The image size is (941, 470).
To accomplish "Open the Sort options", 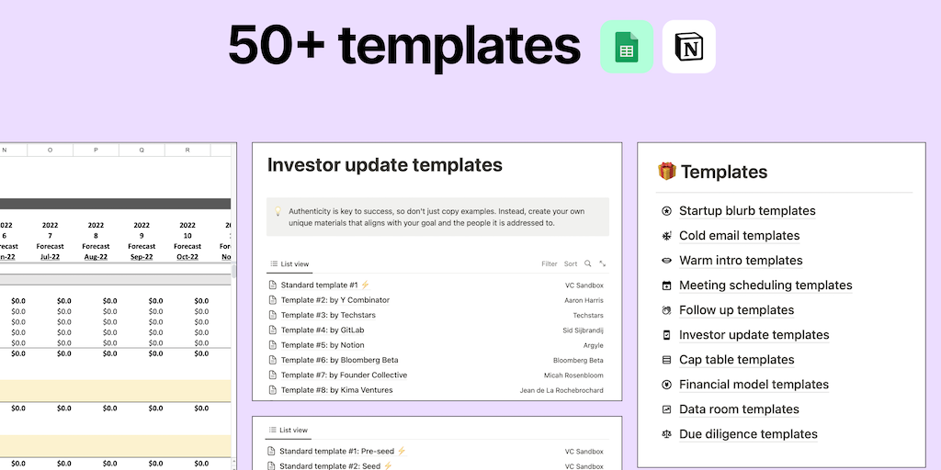I will click(x=571, y=263).
